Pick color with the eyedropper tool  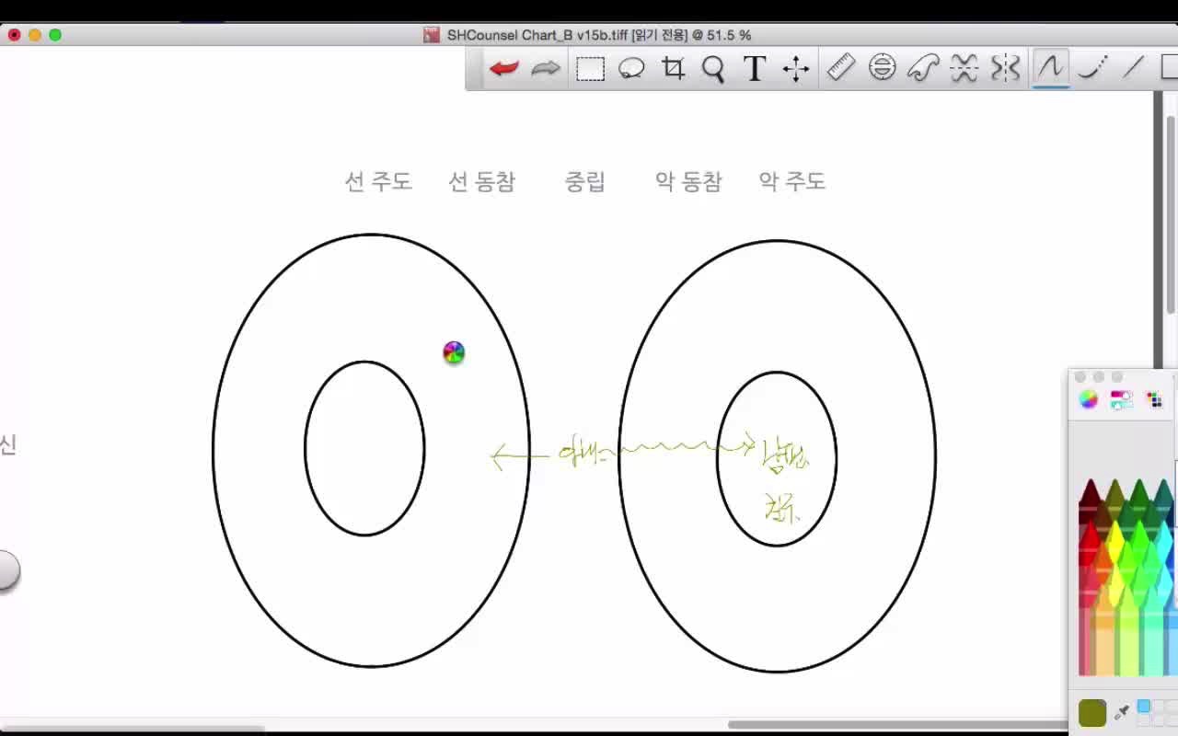coord(1122,712)
